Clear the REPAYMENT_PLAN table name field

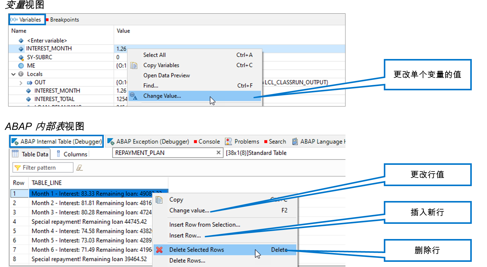[218, 153]
